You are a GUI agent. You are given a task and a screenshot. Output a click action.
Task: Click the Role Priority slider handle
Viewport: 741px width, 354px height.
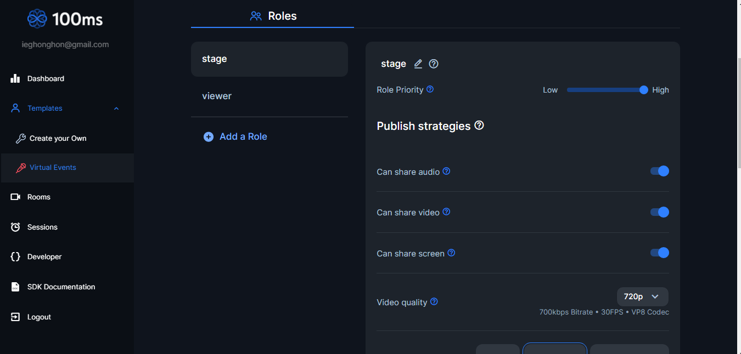click(x=644, y=90)
